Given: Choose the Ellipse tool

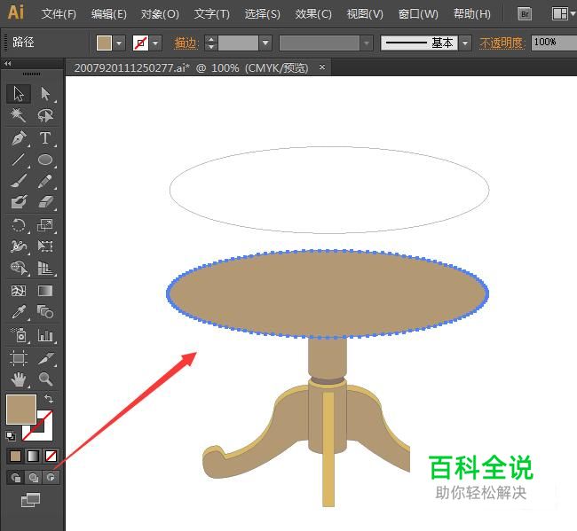Looking at the screenshot, I should [45, 160].
